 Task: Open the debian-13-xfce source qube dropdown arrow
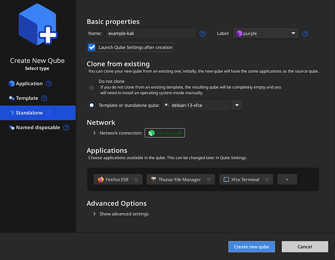point(237,105)
